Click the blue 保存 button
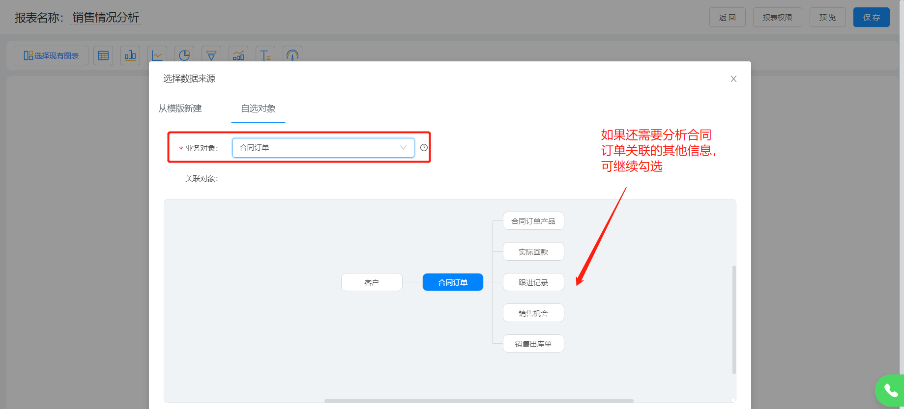 [872, 17]
